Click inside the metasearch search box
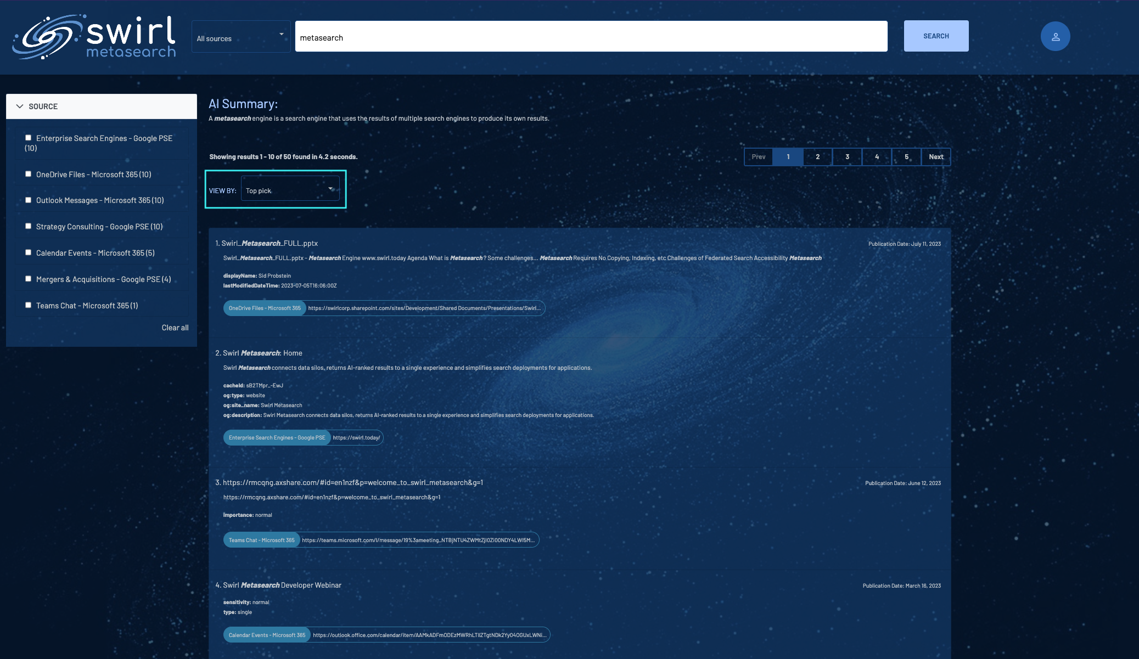The image size is (1139, 659). coord(590,36)
